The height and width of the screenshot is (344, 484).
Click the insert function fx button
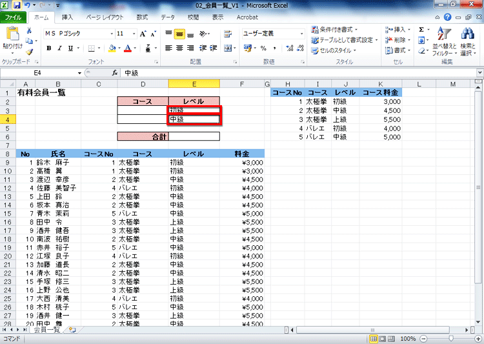[x=115, y=73]
